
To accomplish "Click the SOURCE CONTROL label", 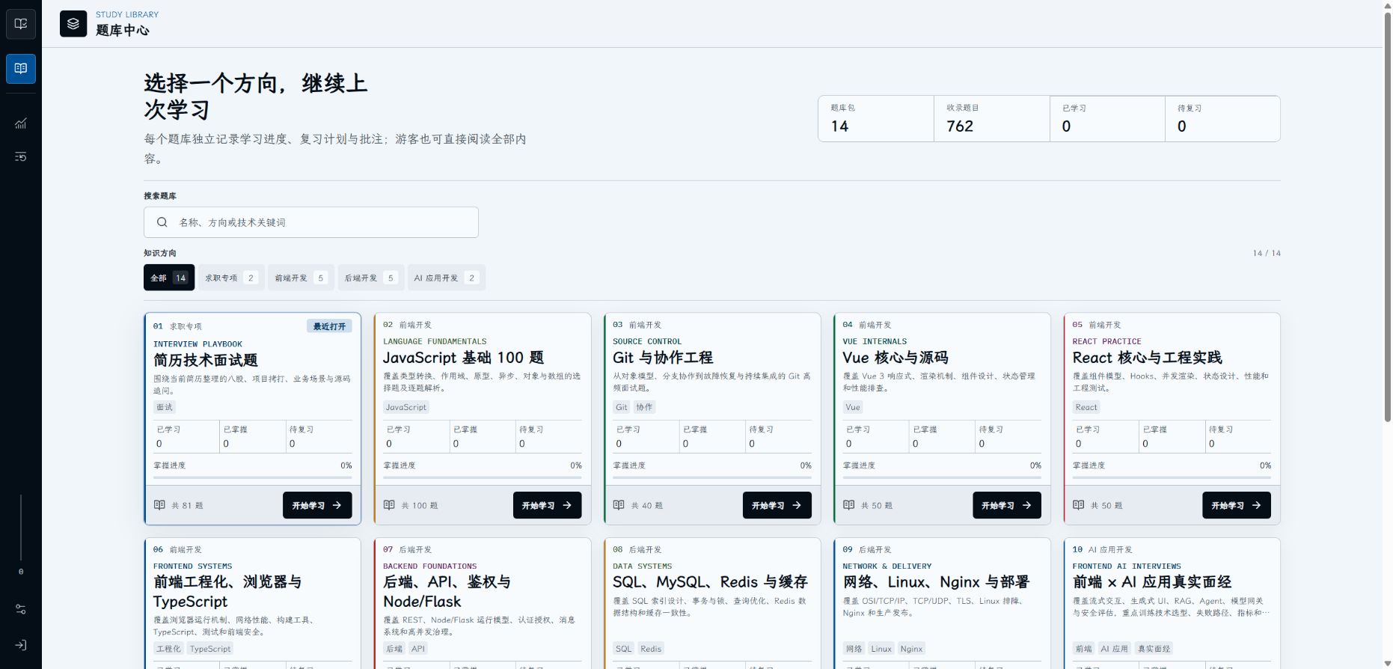I will 647,341.
